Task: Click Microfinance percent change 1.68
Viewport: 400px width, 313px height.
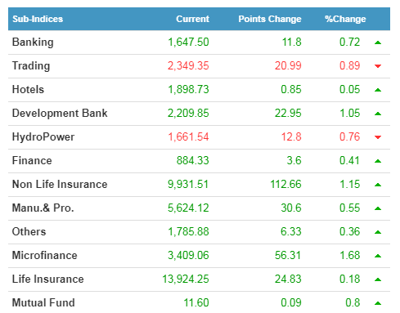Action: 350,256
